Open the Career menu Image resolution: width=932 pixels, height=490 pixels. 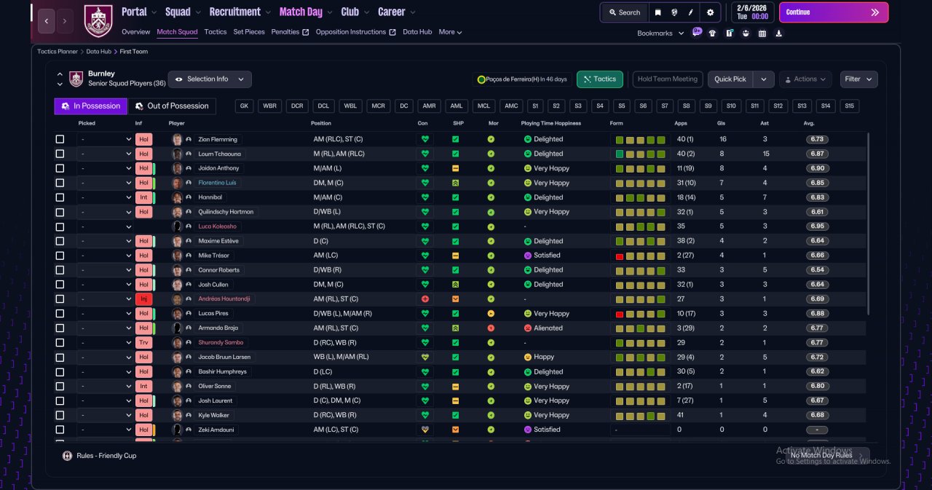pyautogui.click(x=397, y=12)
